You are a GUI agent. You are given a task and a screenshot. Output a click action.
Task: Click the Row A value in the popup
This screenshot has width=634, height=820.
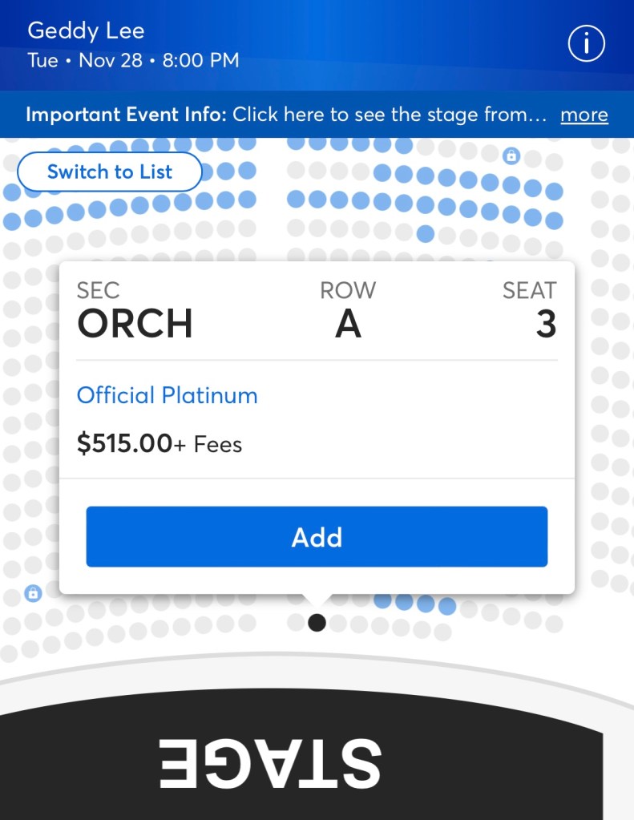[348, 323]
